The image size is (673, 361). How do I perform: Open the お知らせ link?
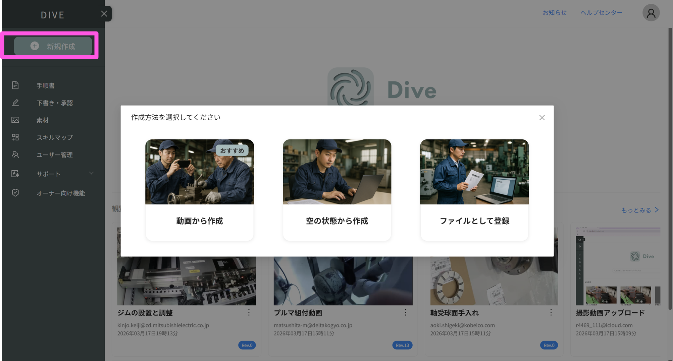click(555, 13)
